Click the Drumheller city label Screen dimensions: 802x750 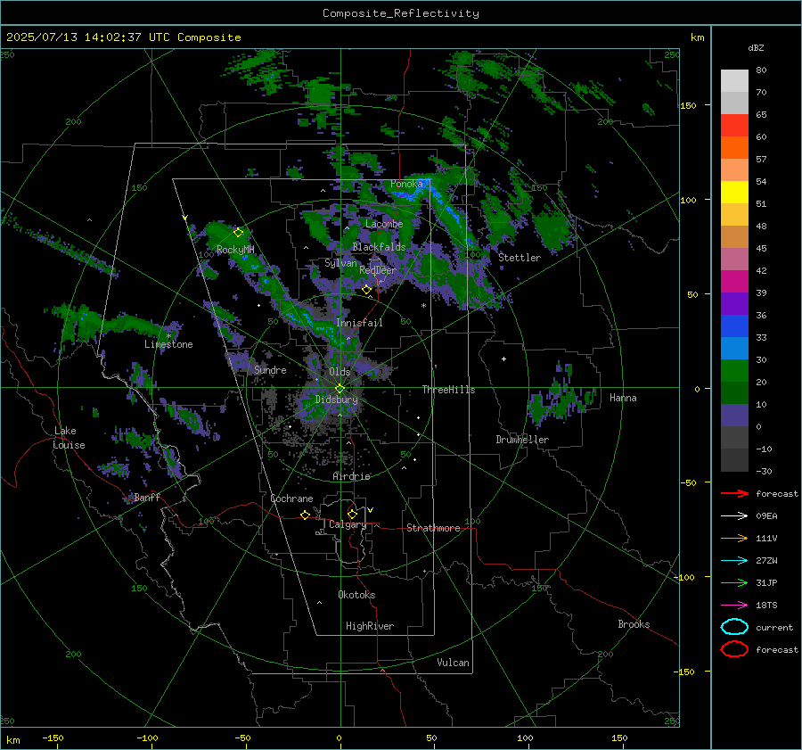tap(522, 440)
